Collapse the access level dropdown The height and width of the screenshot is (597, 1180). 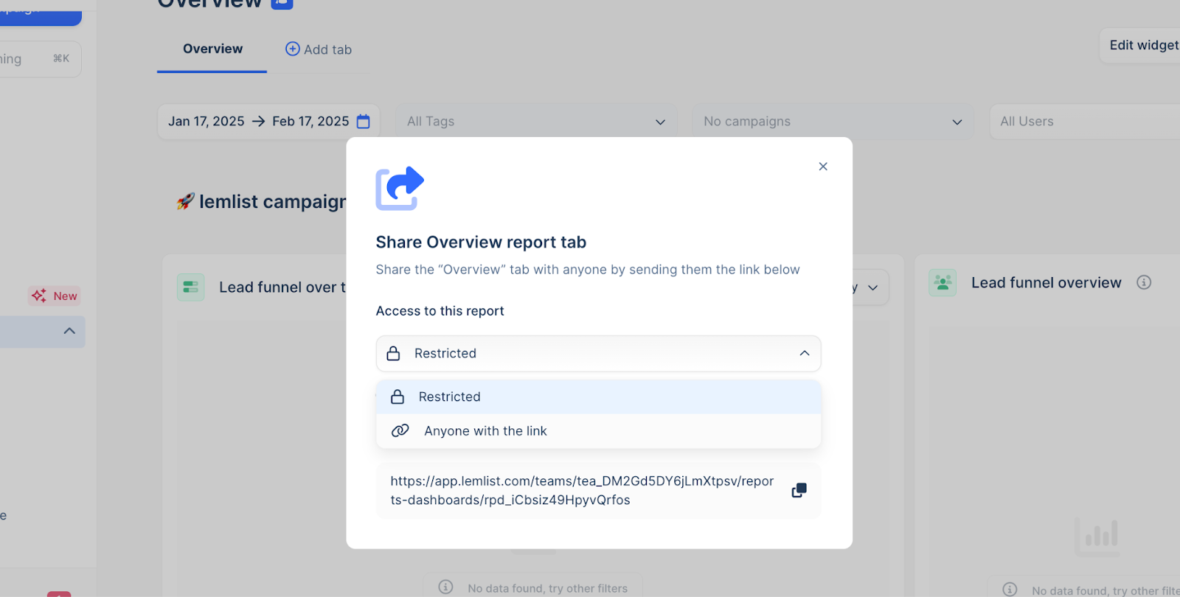(x=804, y=354)
